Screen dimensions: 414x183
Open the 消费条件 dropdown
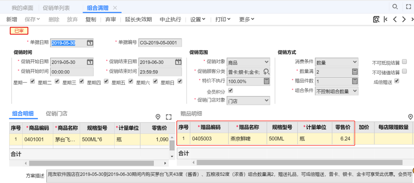point(337,62)
